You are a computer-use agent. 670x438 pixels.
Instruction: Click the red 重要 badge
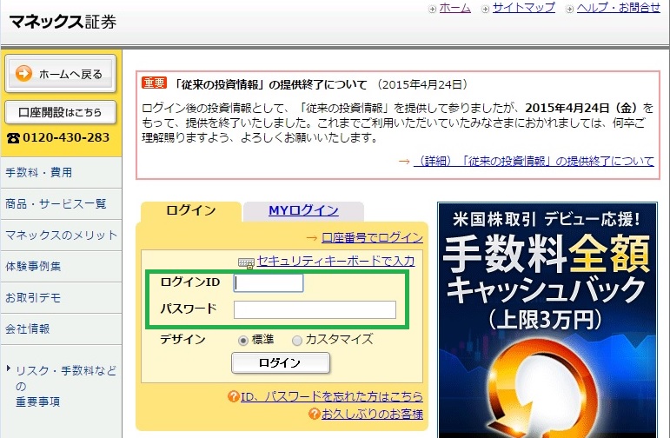[155, 83]
